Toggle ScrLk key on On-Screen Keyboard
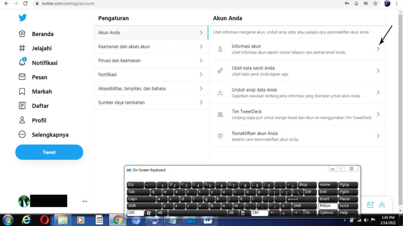Image resolution: width=403 pixels, height=226 pixels. [348, 206]
